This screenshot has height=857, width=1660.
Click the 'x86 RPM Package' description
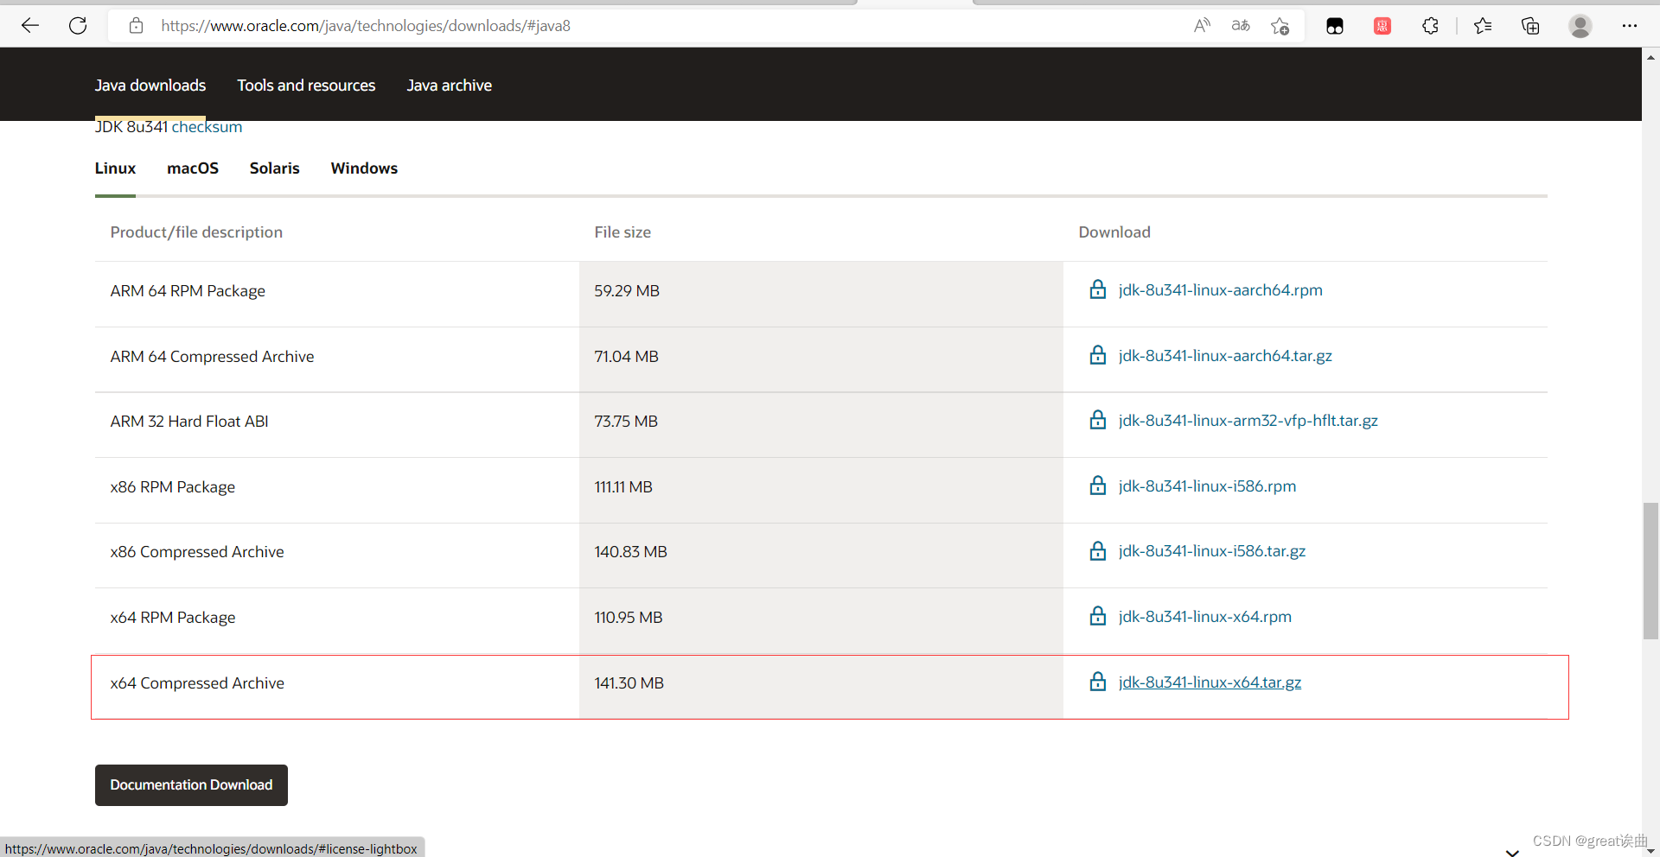(x=173, y=487)
